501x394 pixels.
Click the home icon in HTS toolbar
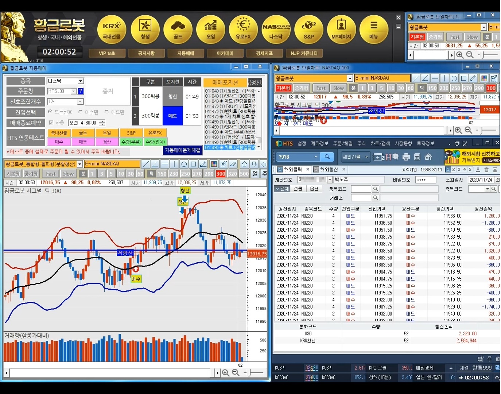[428, 157]
